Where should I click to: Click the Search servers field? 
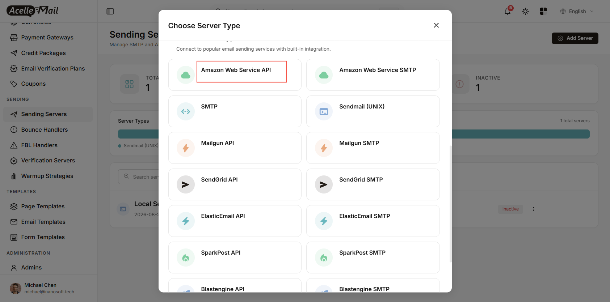pyautogui.click(x=138, y=176)
